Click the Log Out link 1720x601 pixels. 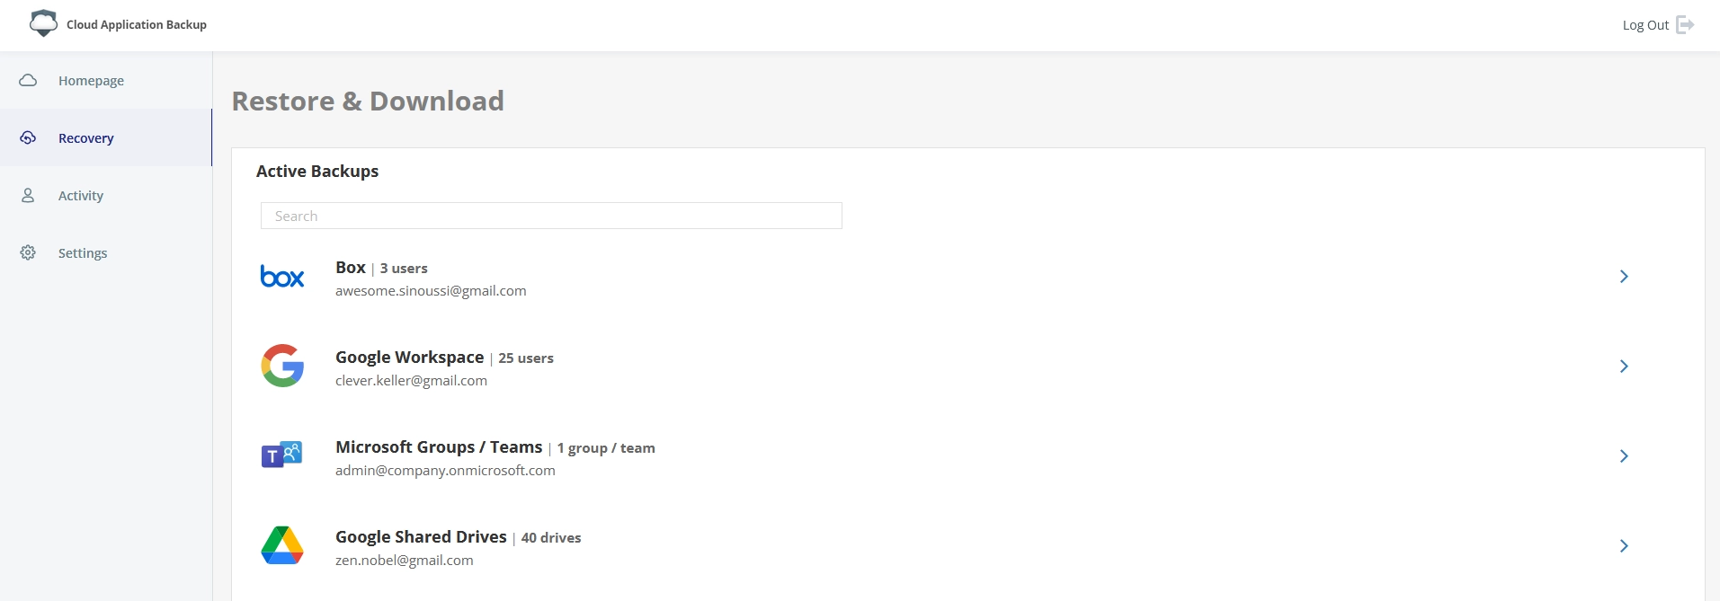1644,25
